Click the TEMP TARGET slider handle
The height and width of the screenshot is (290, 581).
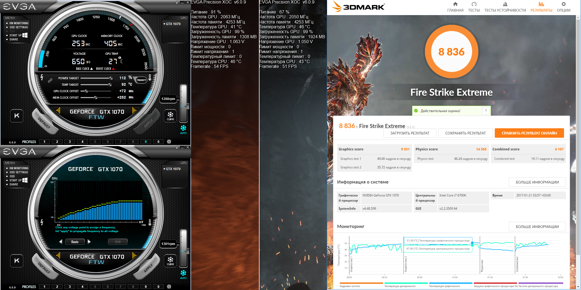(110, 85)
